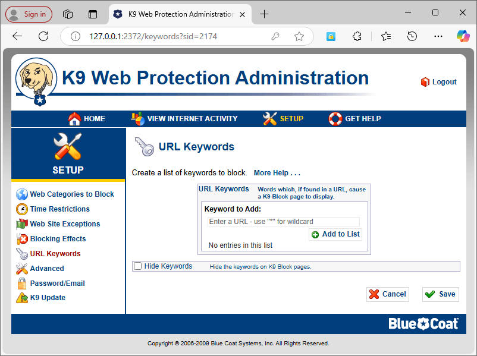Click the green plus icon on Add to List

point(315,234)
